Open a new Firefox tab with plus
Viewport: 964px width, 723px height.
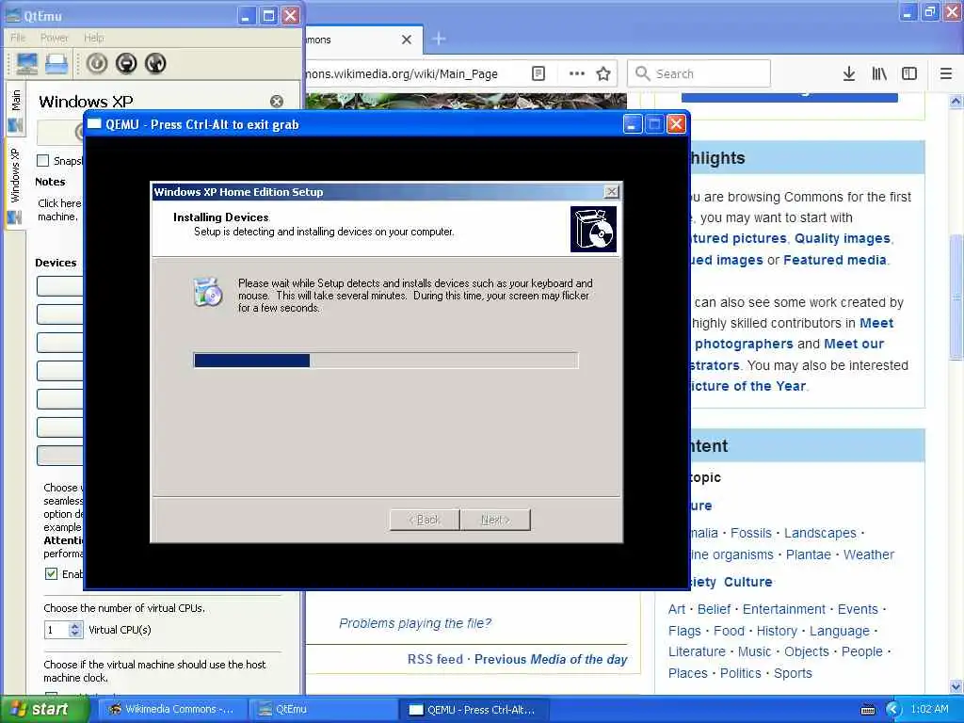[x=439, y=40]
